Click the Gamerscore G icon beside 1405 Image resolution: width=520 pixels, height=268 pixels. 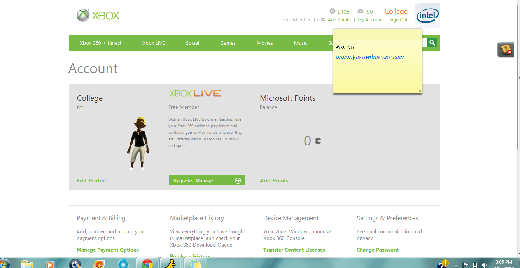332,11
